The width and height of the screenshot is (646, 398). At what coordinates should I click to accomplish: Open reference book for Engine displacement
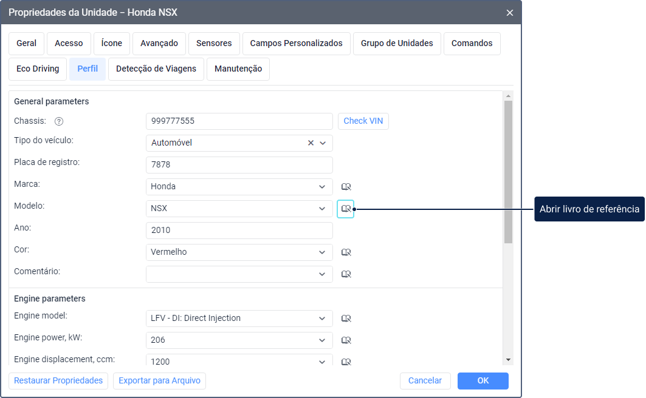pos(346,362)
